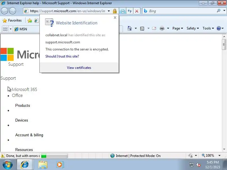Viewport: 227px width, 170px height.
Task: Click the suggested sites icon in favorites bar
Action: tap(36, 20)
